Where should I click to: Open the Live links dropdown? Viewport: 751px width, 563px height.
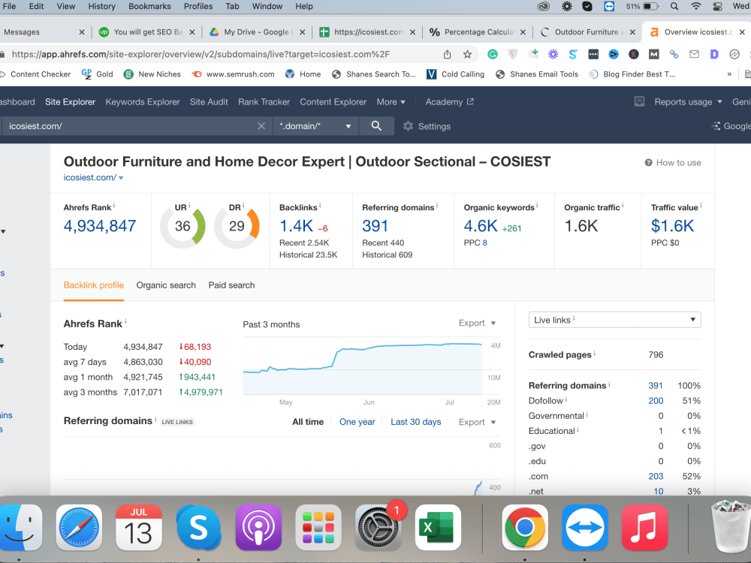(614, 320)
